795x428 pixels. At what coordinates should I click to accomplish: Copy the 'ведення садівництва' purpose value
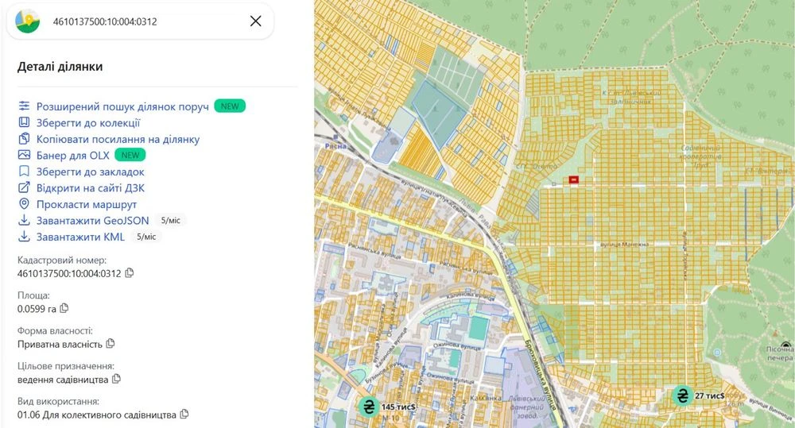pyautogui.click(x=116, y=378)
